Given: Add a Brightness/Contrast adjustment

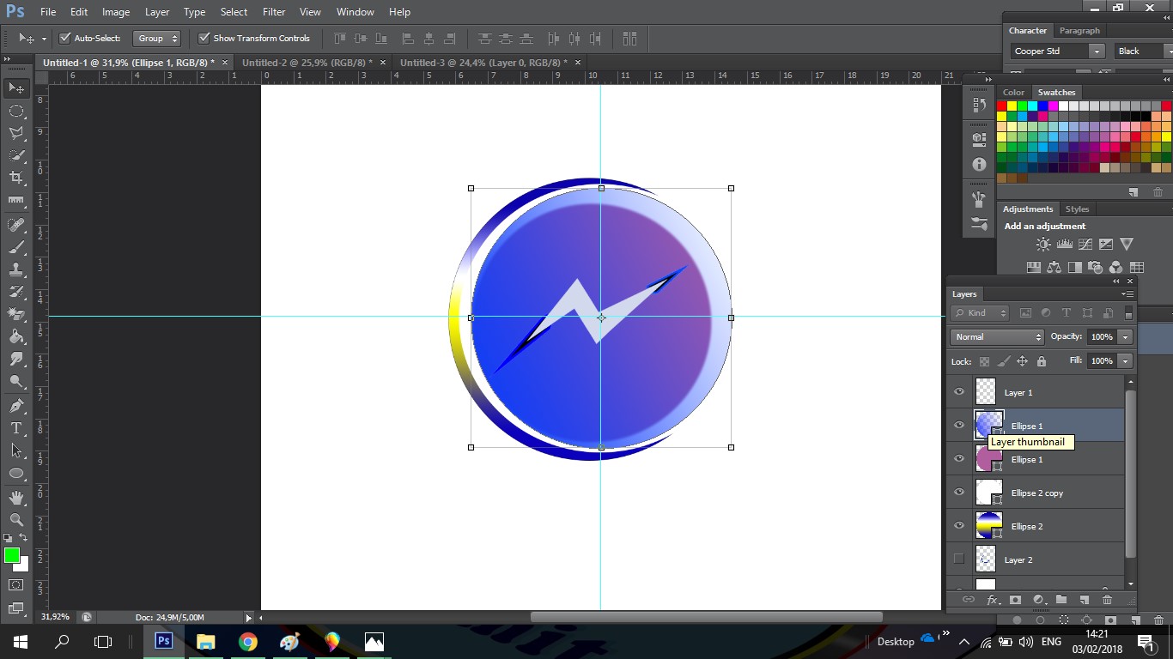Looking at the screenshot, I should pyautogui.click(x=1043, y=245).
